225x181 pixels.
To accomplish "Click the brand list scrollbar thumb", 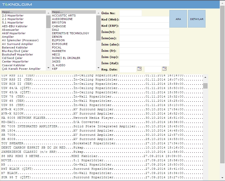I will 98,28.
